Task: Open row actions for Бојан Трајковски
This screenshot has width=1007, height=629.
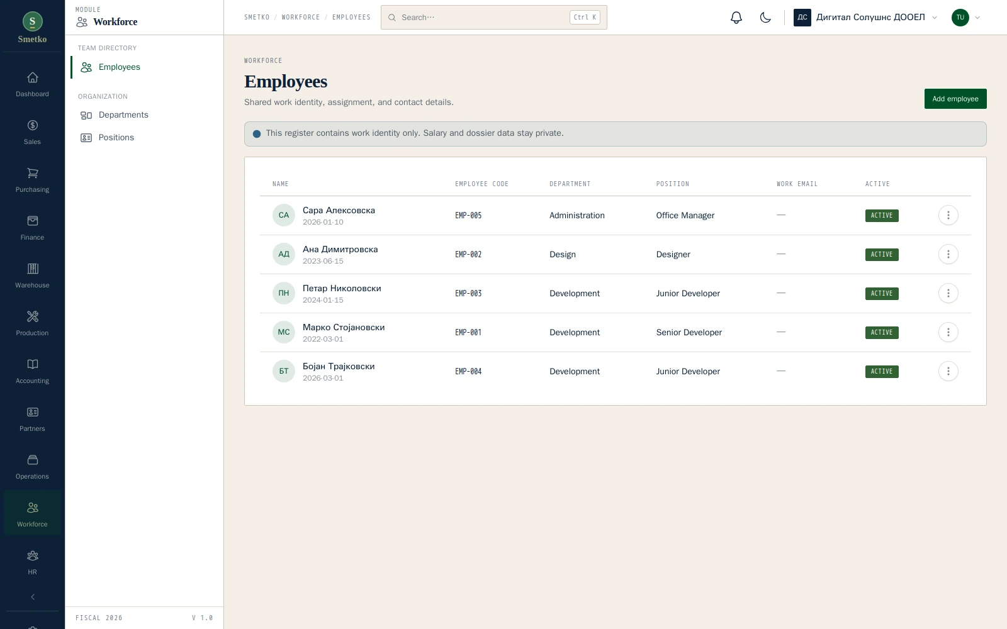Action: [948, 371]
